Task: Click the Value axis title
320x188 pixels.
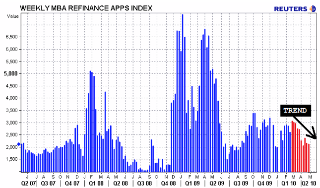Action: [13, 16]
